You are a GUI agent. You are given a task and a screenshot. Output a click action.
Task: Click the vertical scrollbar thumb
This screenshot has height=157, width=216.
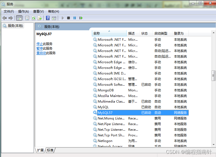213,76
